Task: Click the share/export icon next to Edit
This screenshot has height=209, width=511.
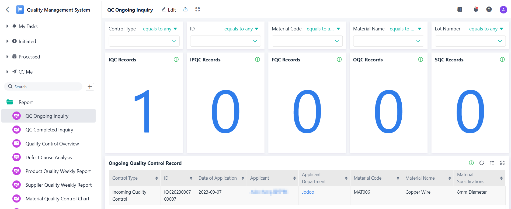Action: [185, 9]
